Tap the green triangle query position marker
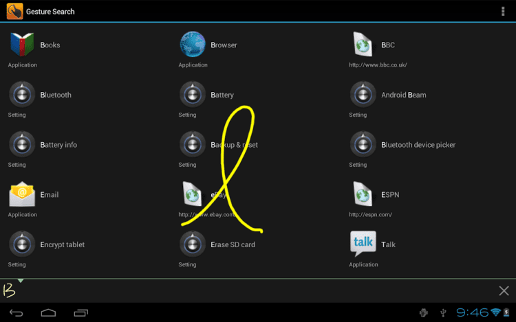Viewport: 516px width, 322px height. [21, 281]
